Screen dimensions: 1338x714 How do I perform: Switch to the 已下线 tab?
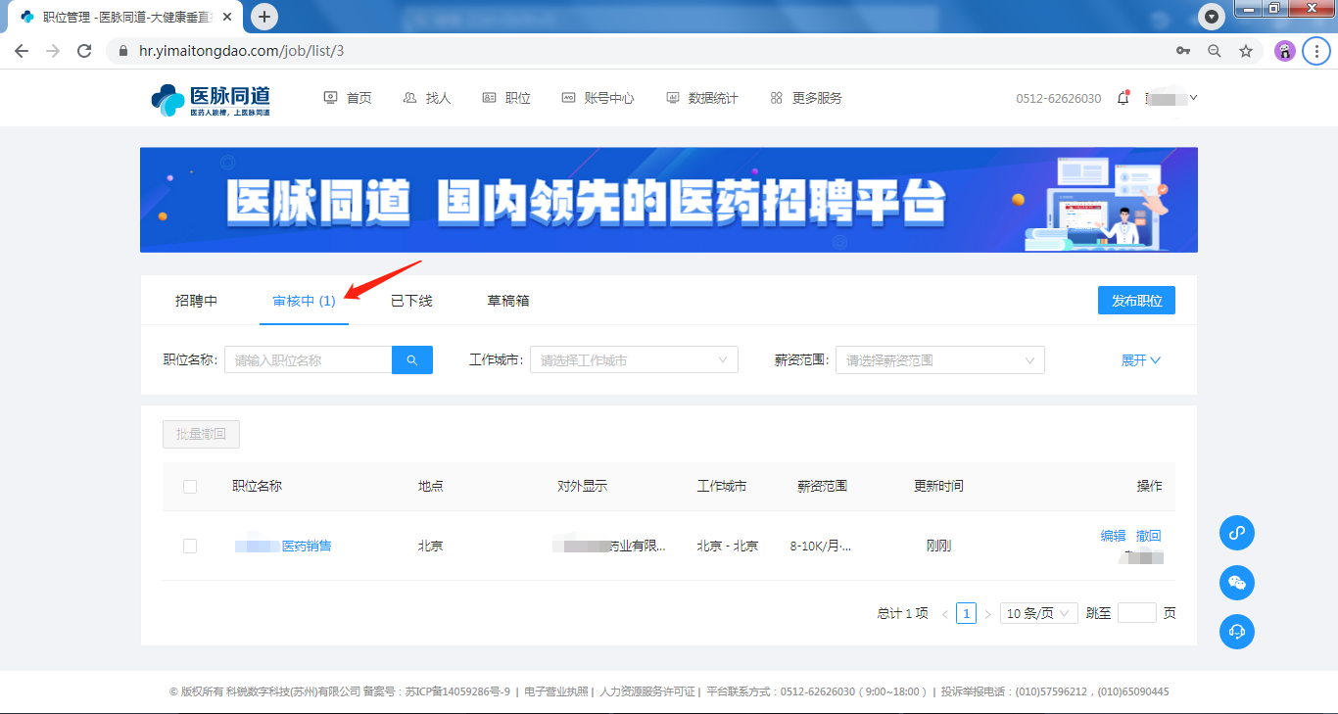411,301
